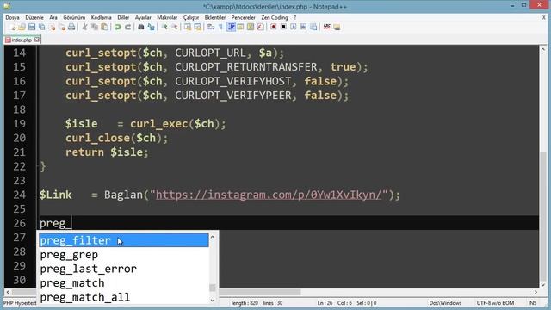Click the autocomplete list scroll-down arrow

[213, 301]
